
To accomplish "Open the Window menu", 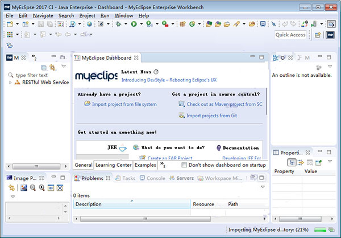I will click(124, 16).
